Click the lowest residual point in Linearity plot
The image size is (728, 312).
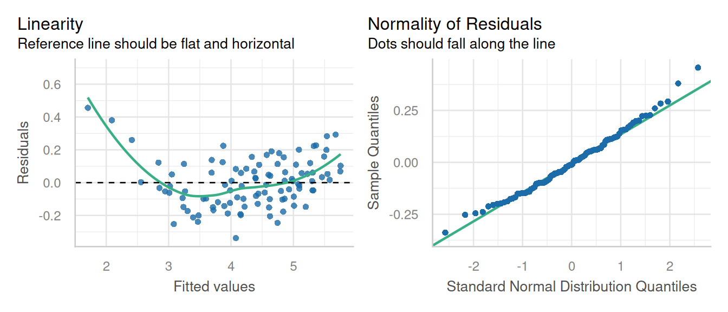coord(236,238)
